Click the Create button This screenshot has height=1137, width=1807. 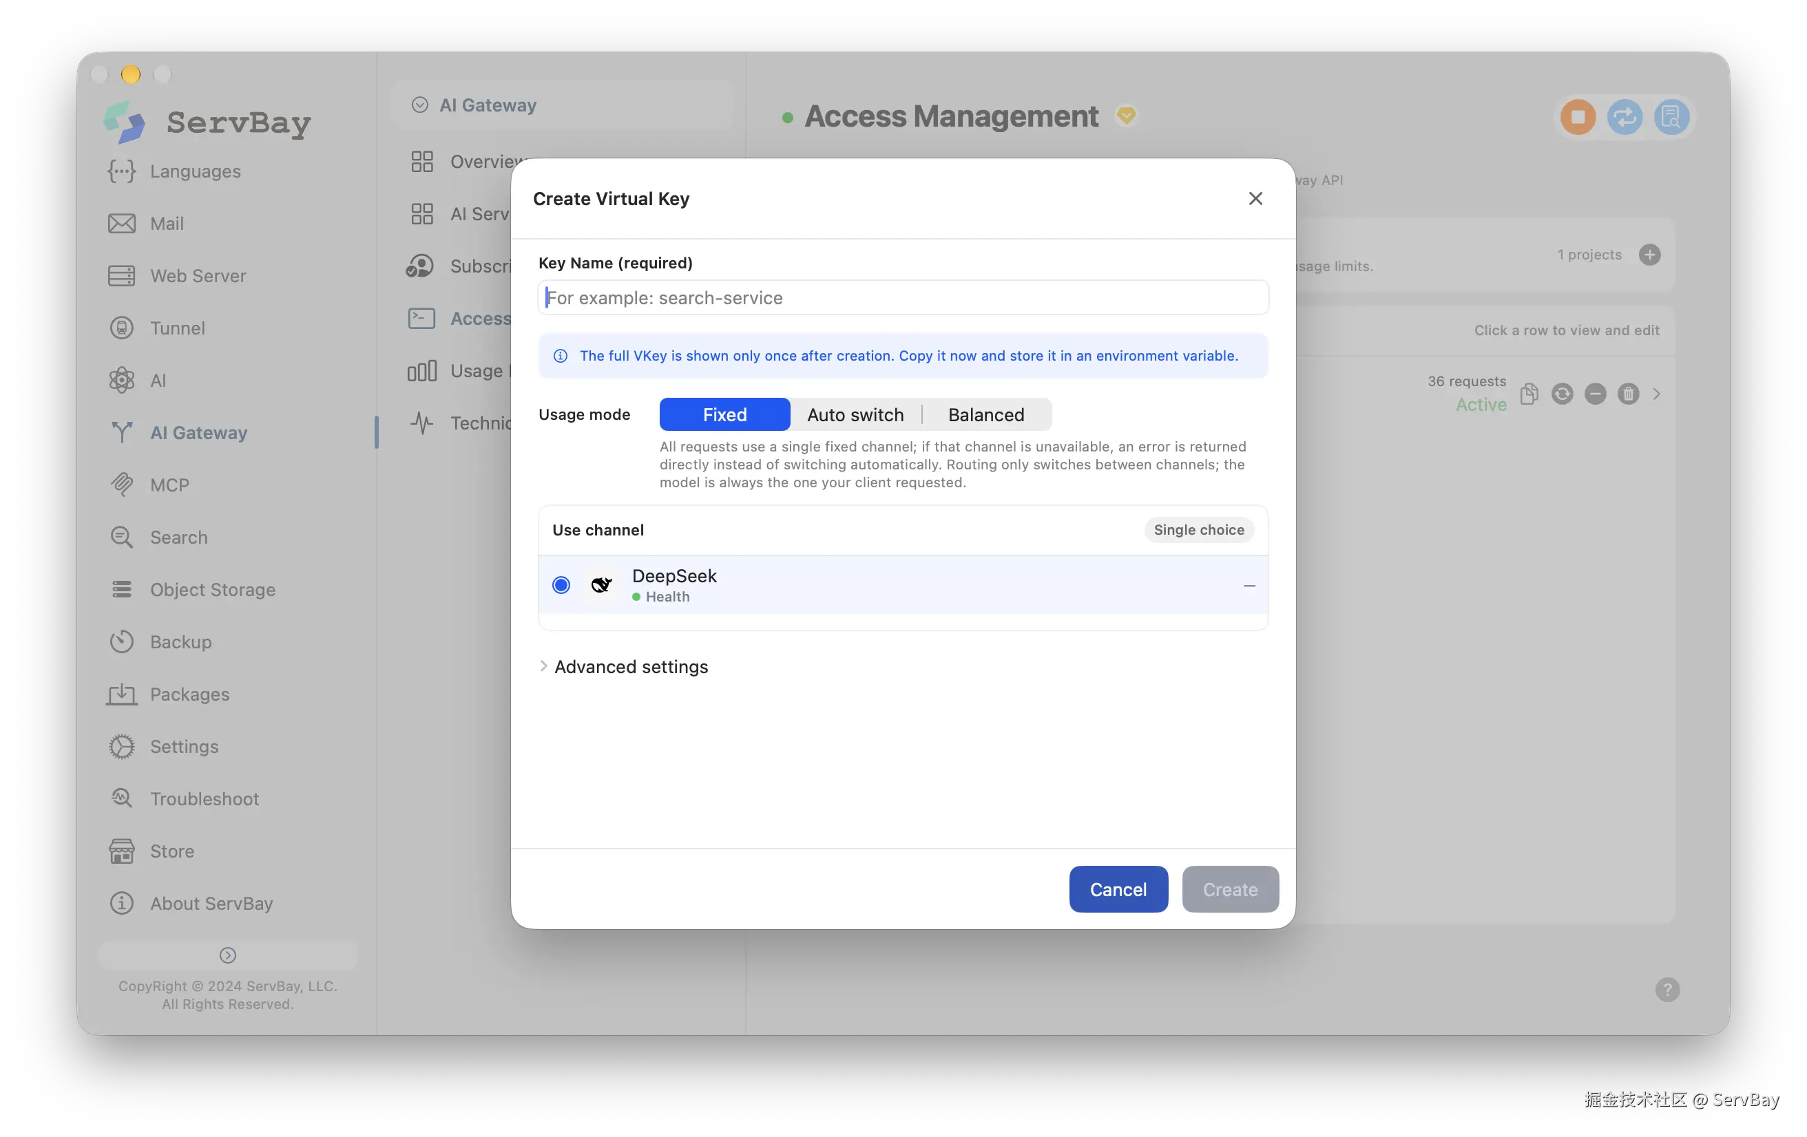(1230, 889)
